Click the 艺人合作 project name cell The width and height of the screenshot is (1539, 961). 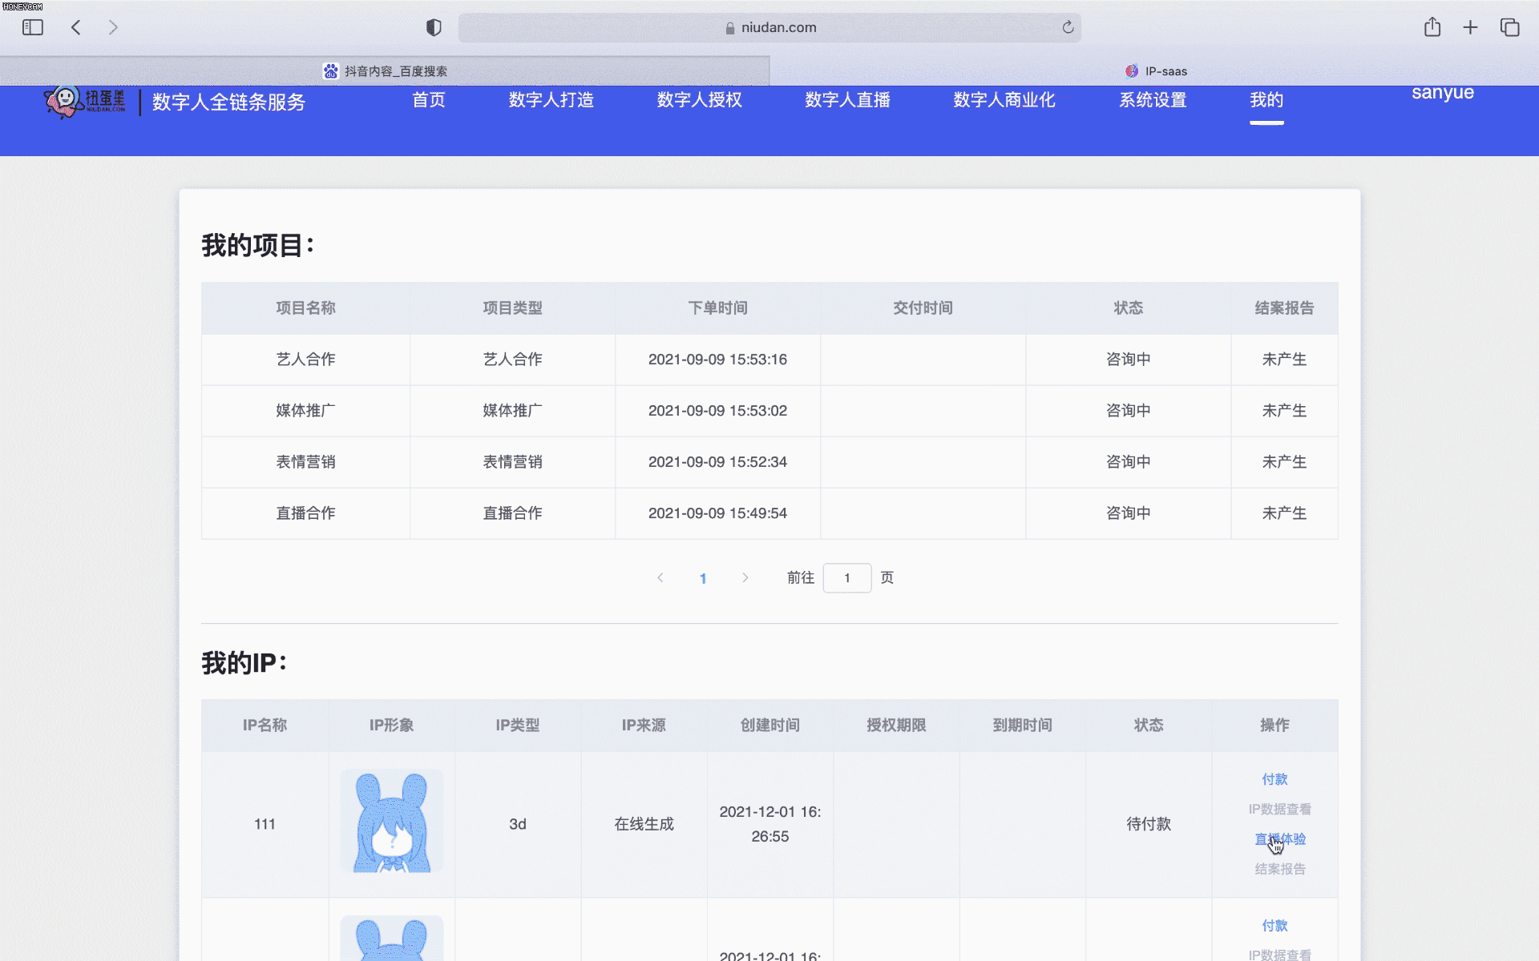pyautogui.click(x=305, y=360)
